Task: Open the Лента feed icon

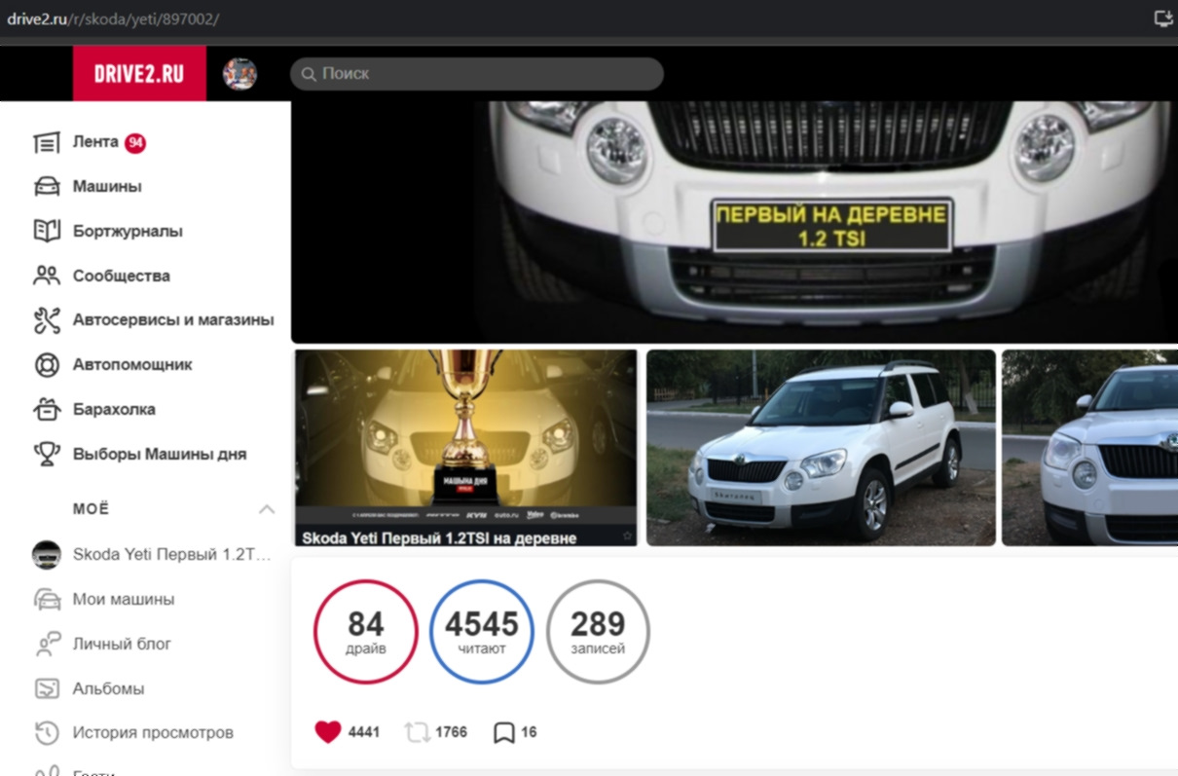Action: (x=47, y=143)
